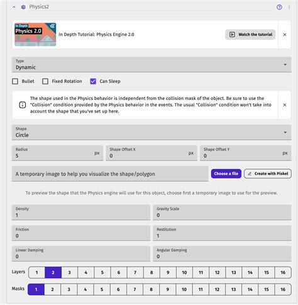Enable the Bullet checkbox
Image resolution: width=298 pixels, height=305 pixels.
click(x=15, y=81)
